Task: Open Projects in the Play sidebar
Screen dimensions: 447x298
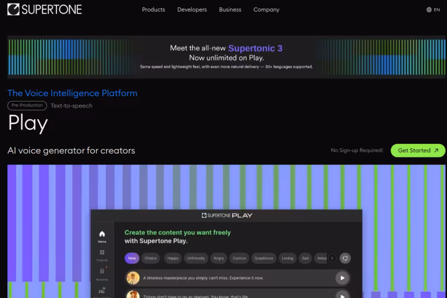Action: 102,256
